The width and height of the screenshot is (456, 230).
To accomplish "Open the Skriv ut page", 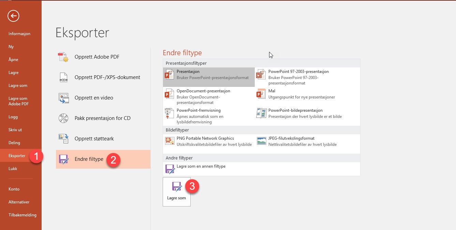I will [x=15, y=130].
